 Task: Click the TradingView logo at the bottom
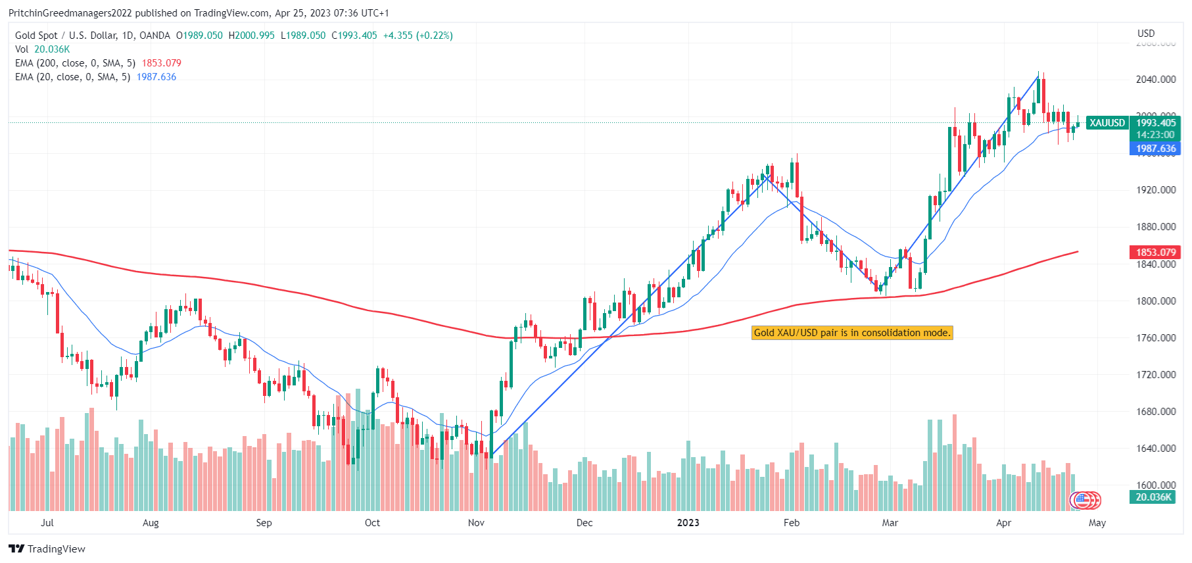[x=47, y=549]
